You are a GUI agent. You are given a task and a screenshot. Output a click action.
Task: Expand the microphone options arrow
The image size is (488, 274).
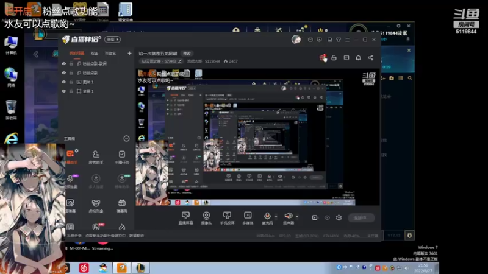276,217
